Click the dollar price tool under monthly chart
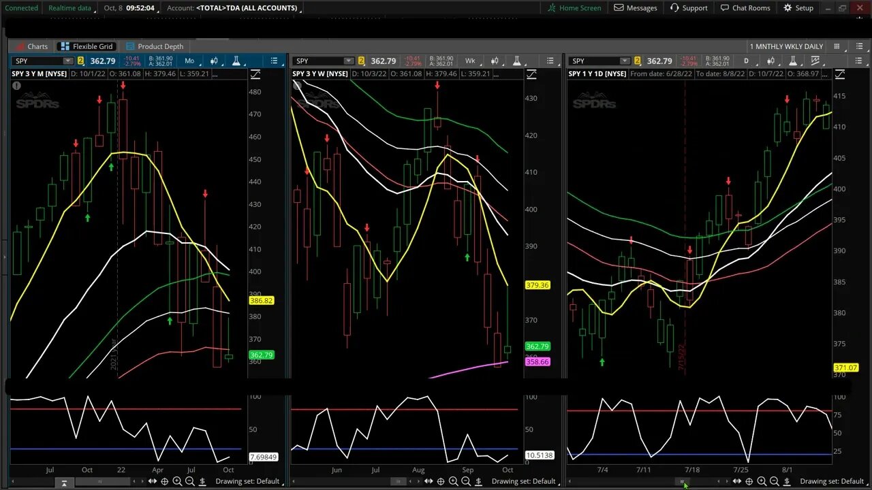This screenshot has width=872, height=490. 202,481
